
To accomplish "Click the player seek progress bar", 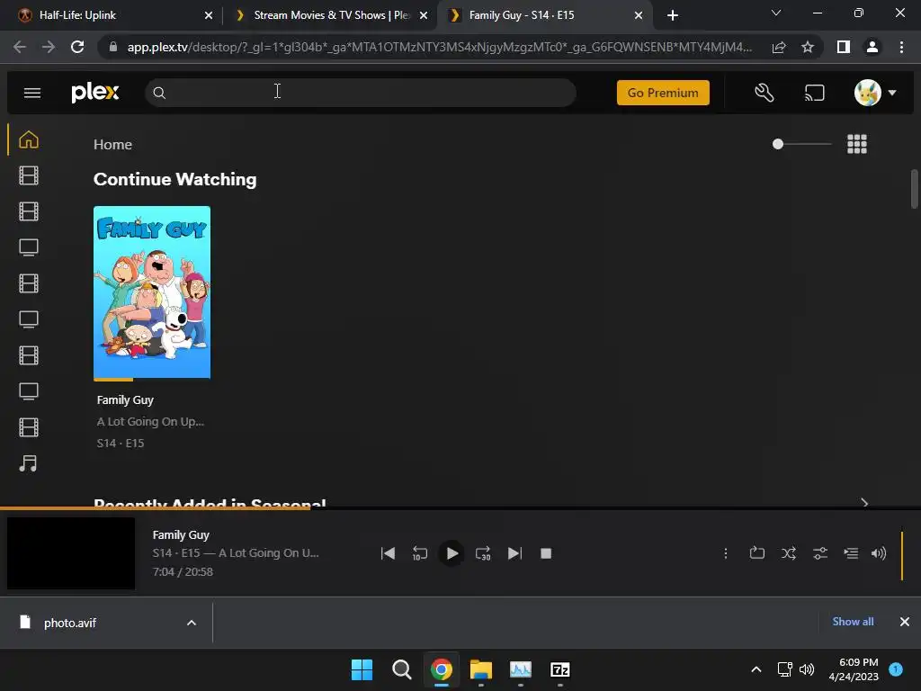I will tap(460, 508).
